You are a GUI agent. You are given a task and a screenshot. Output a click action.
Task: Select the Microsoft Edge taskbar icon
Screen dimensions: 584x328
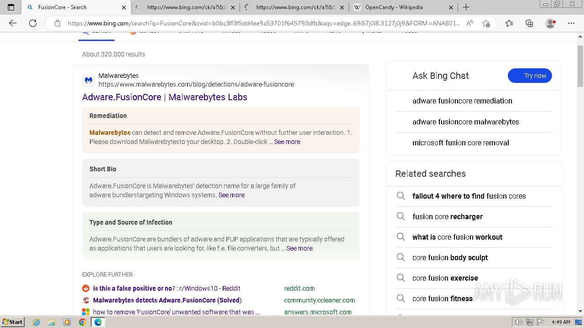tap(98, 322)
